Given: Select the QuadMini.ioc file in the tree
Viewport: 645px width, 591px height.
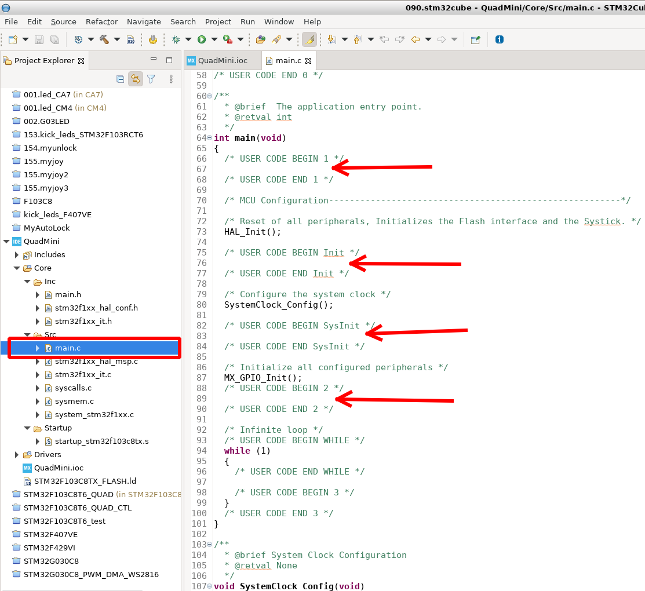Looking at the screenshot, I should (59, 468).
